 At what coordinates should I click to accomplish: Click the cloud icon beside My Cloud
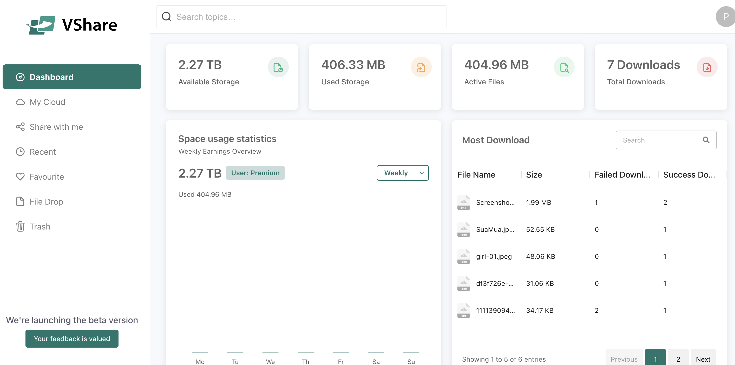[x=20, y=102]
